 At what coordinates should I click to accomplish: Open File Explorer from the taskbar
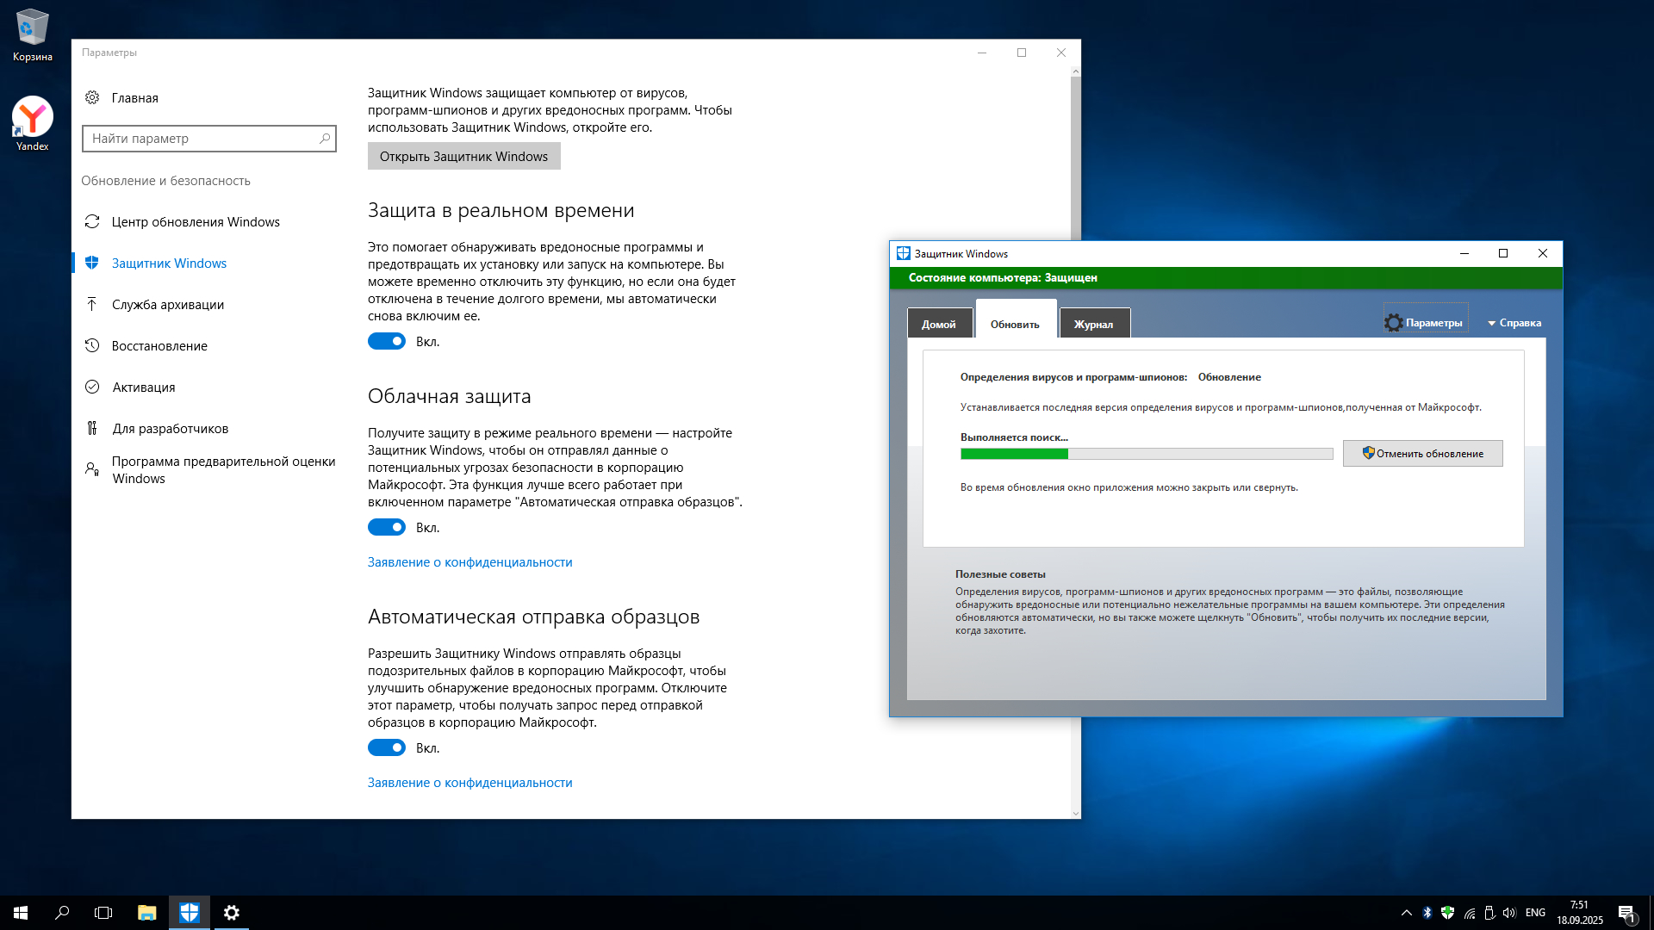(x=146, y=912)
